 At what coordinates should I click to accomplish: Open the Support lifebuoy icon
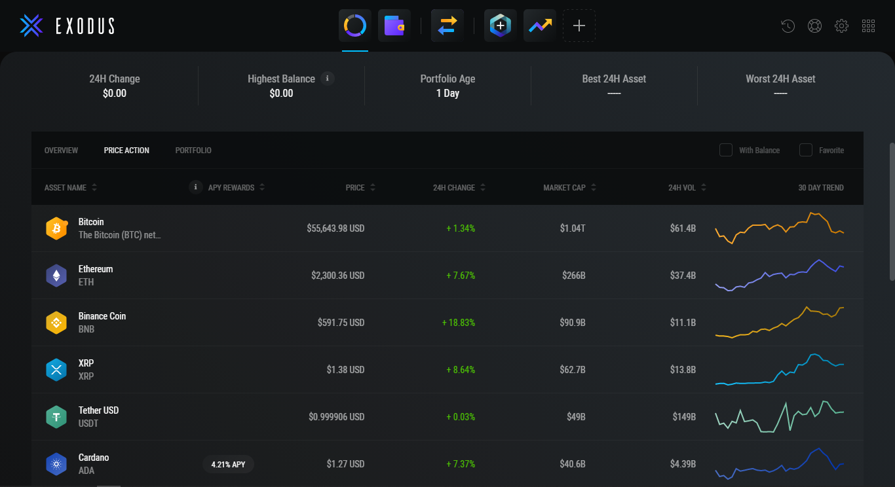coord(815,26)
